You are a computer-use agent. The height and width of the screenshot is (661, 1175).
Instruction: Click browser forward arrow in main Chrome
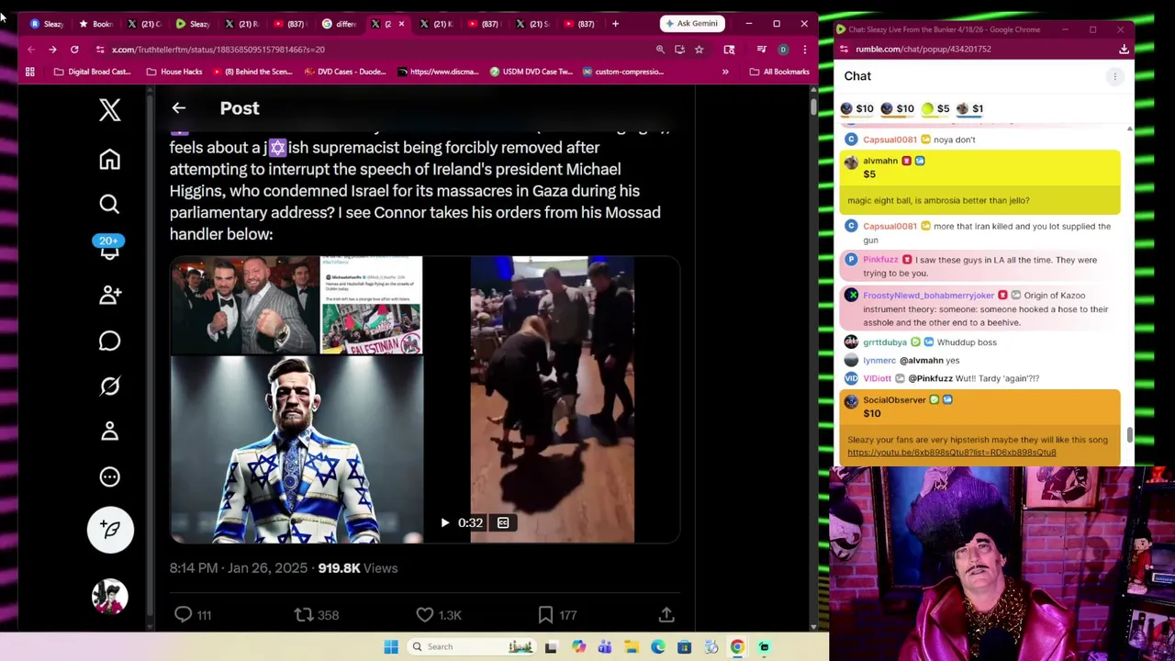52,50
